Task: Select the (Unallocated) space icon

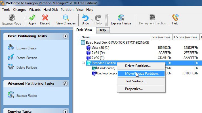Action: (x=94, y=68)
